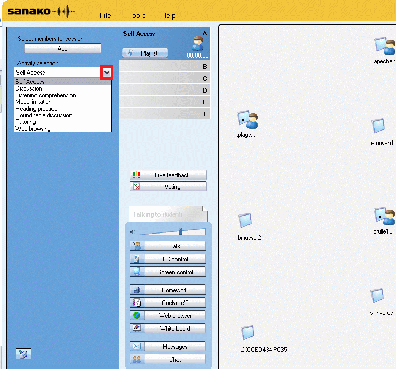The height and width of the screenshot is (376, 407).
Task: Click the bmusser2 computer icon
Action: coord(244,221)
